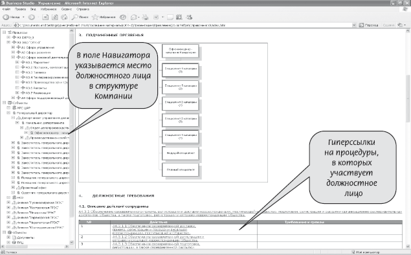
Task: Open the Mail button dropdown arrow
Action: click(139, 17)
